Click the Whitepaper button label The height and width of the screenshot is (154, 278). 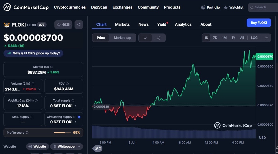pyautogui.click(x=66, y=147)
